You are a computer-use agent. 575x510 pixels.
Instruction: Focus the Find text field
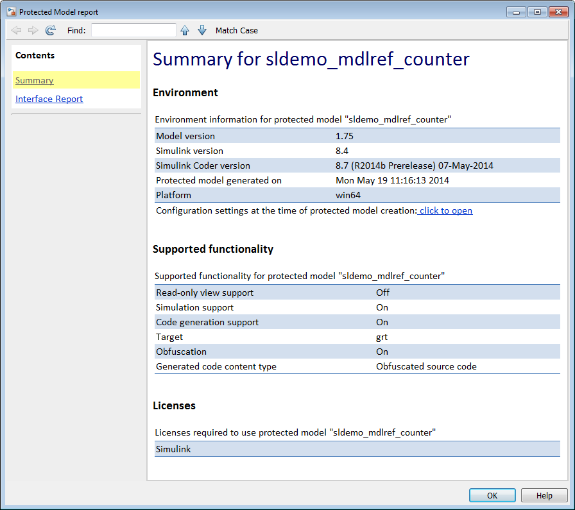click(x=133, y=30)
